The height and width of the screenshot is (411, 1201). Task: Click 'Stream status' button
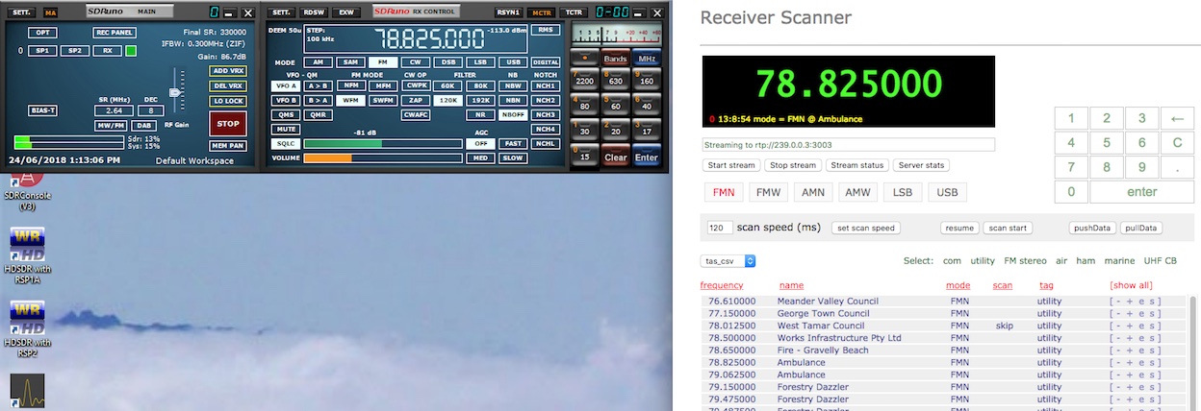pyautogui.click(x=856, y=165)
